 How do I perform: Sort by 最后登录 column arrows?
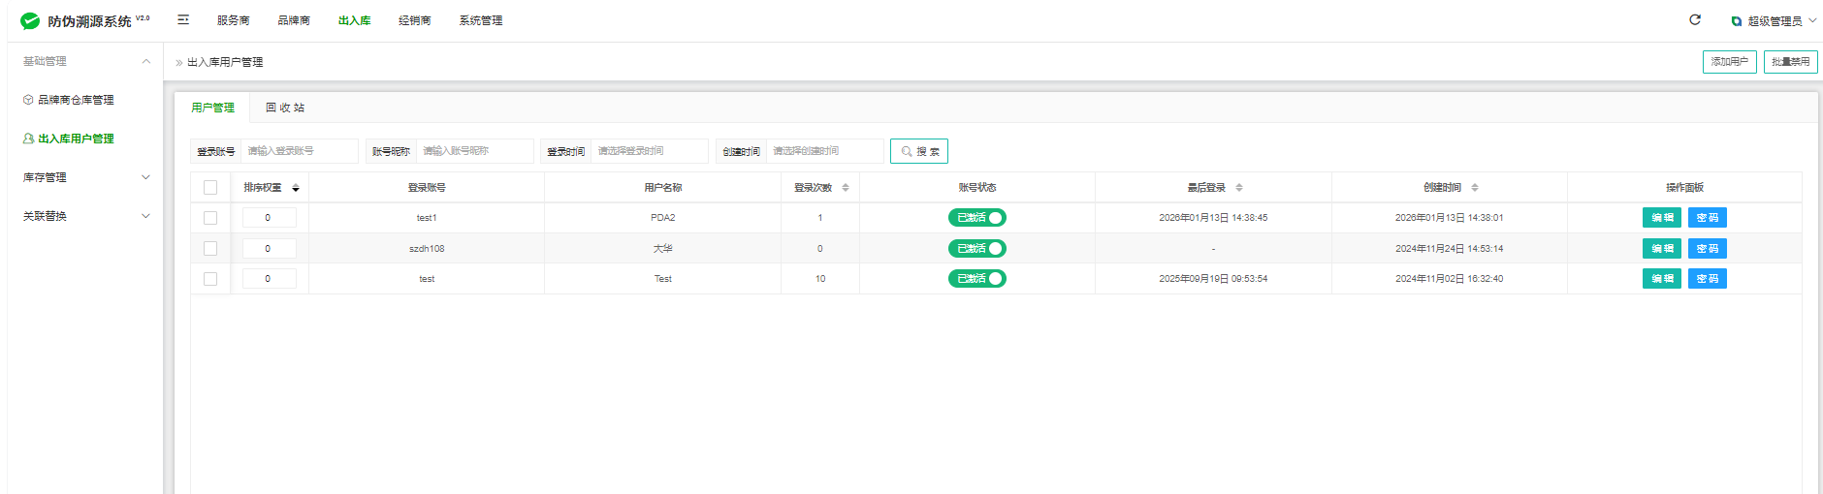[x=1239, y=188]
